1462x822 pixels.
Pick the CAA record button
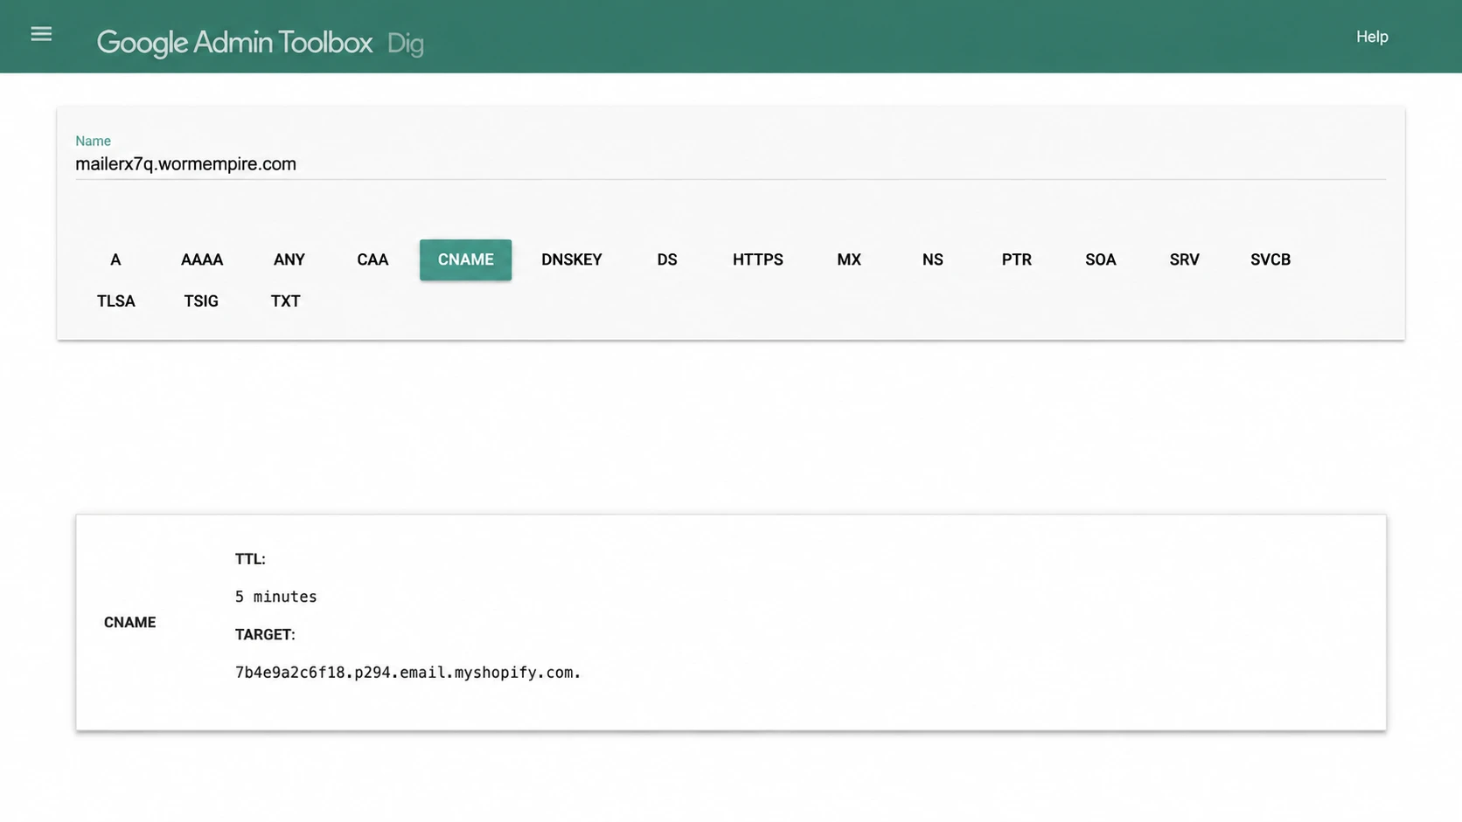click(x=372, y=259)
